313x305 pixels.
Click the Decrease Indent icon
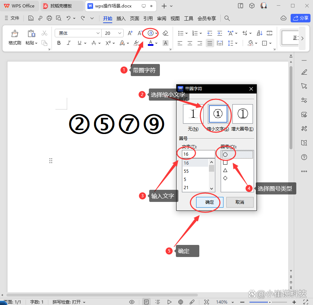210,33
